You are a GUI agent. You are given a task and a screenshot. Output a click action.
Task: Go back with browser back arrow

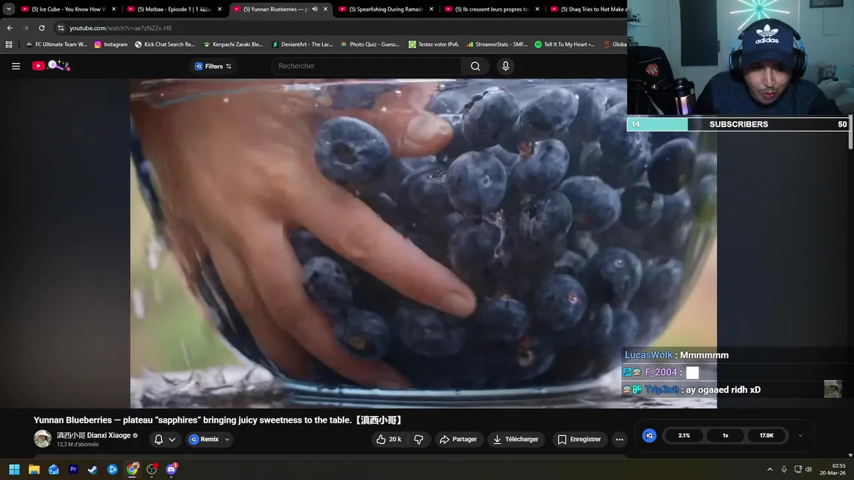[9, 28]
